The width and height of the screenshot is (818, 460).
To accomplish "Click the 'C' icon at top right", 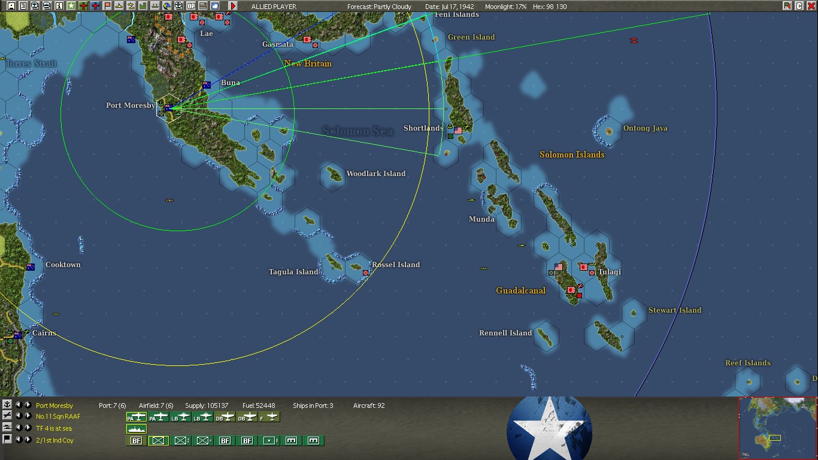I will [x=799, y=6].
